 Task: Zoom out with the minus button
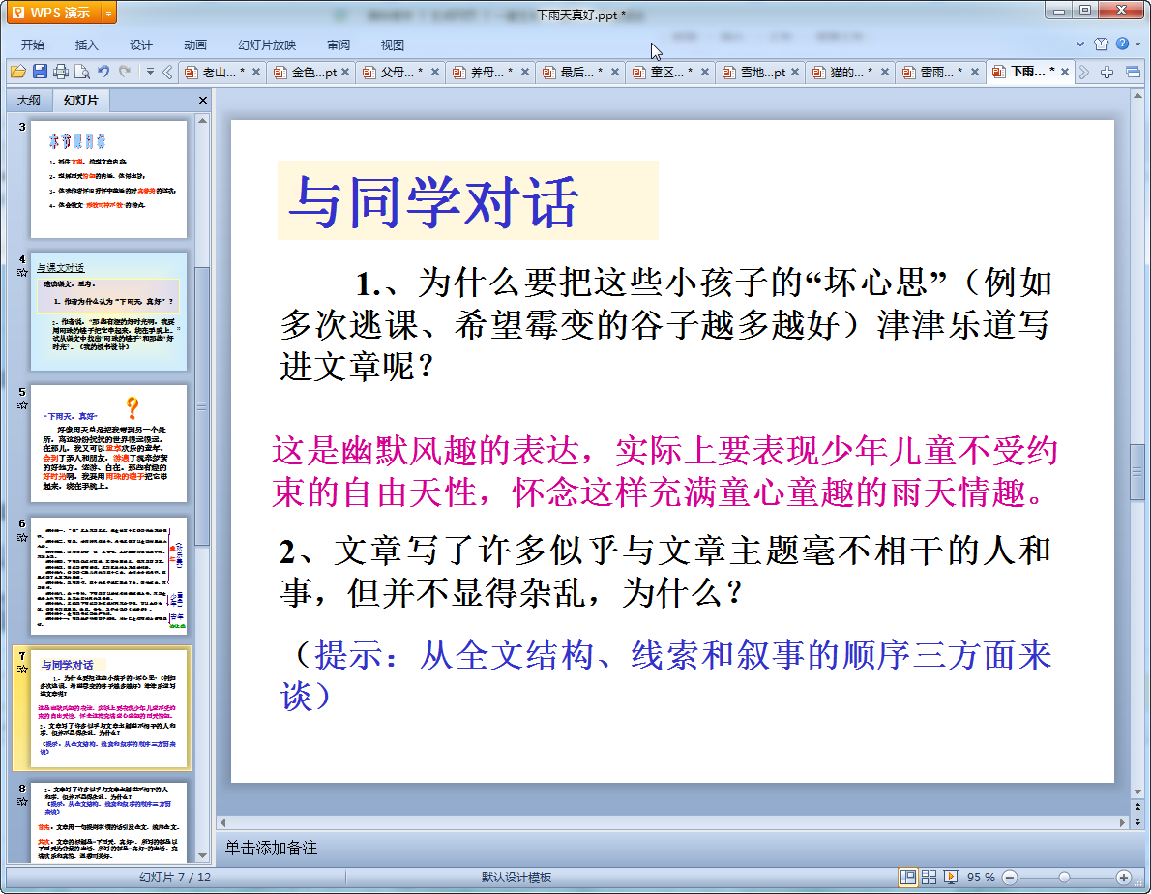pos(1010,878)
